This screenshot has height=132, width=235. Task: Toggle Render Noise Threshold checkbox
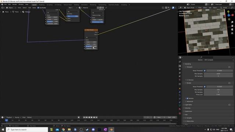205,87
